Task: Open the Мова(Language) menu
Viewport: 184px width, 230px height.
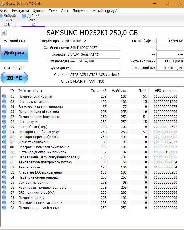Action: point(105,11)
